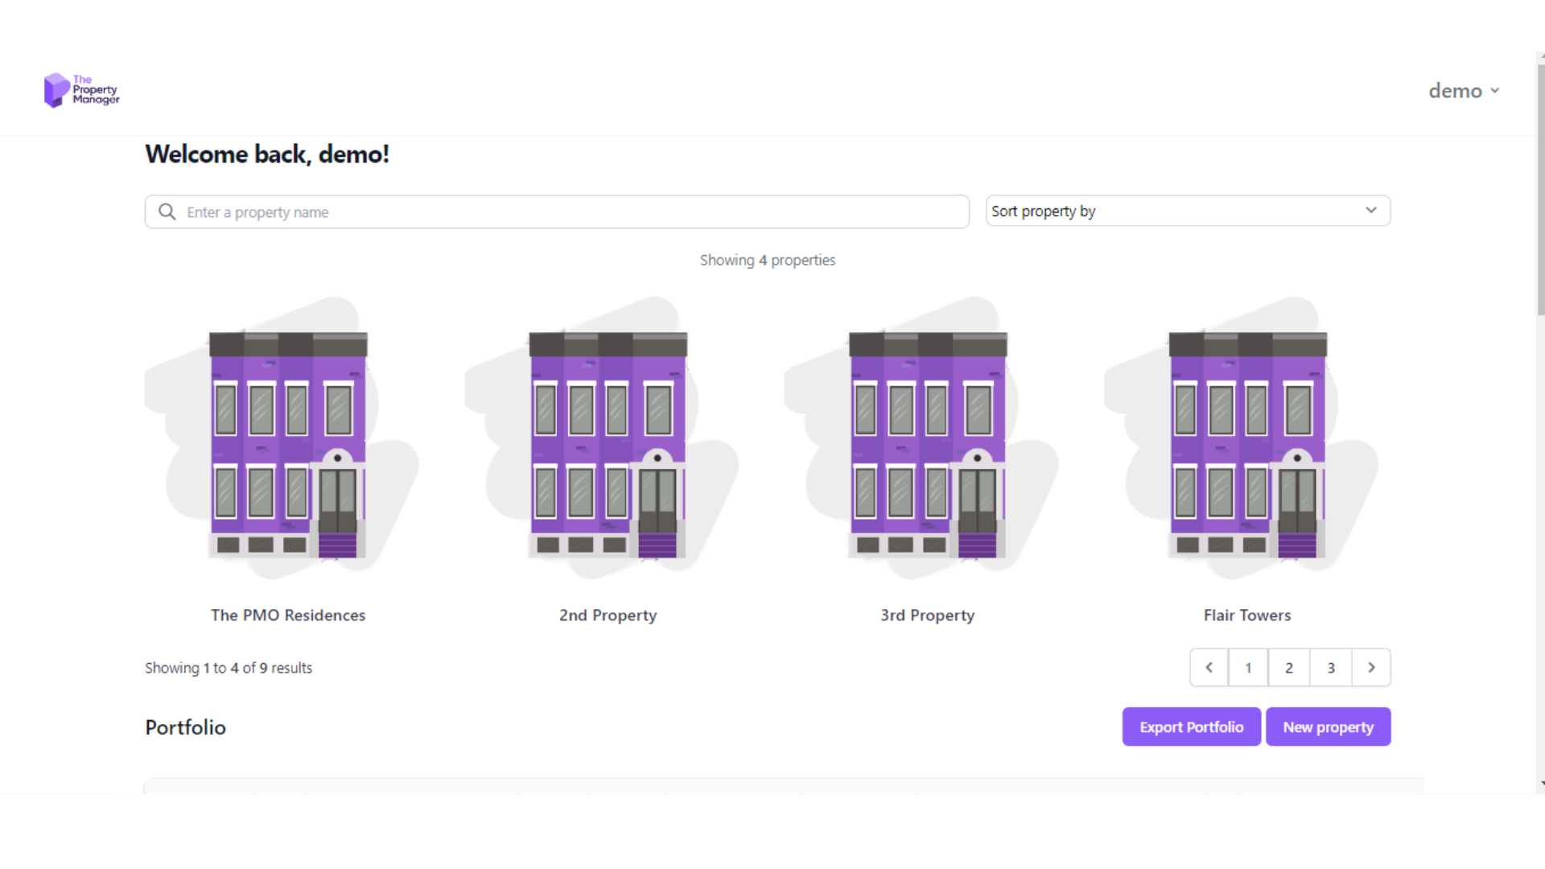Click the magnifying glass search icon
This screenshot has height=869, width=1545.
(167, 211)
